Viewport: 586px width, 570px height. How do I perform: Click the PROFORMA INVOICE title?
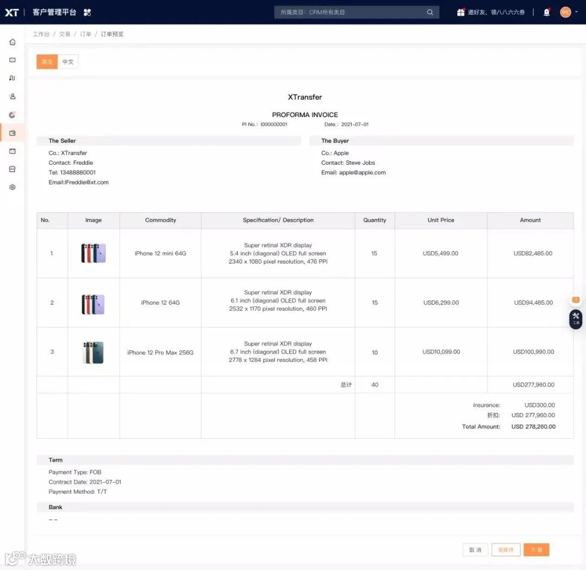[305, 114]
